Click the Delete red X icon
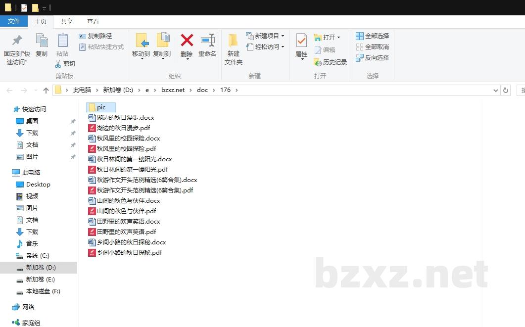 point(187,41)
